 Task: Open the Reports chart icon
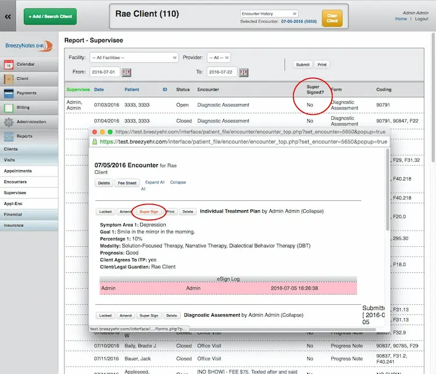tap(9, 136)
